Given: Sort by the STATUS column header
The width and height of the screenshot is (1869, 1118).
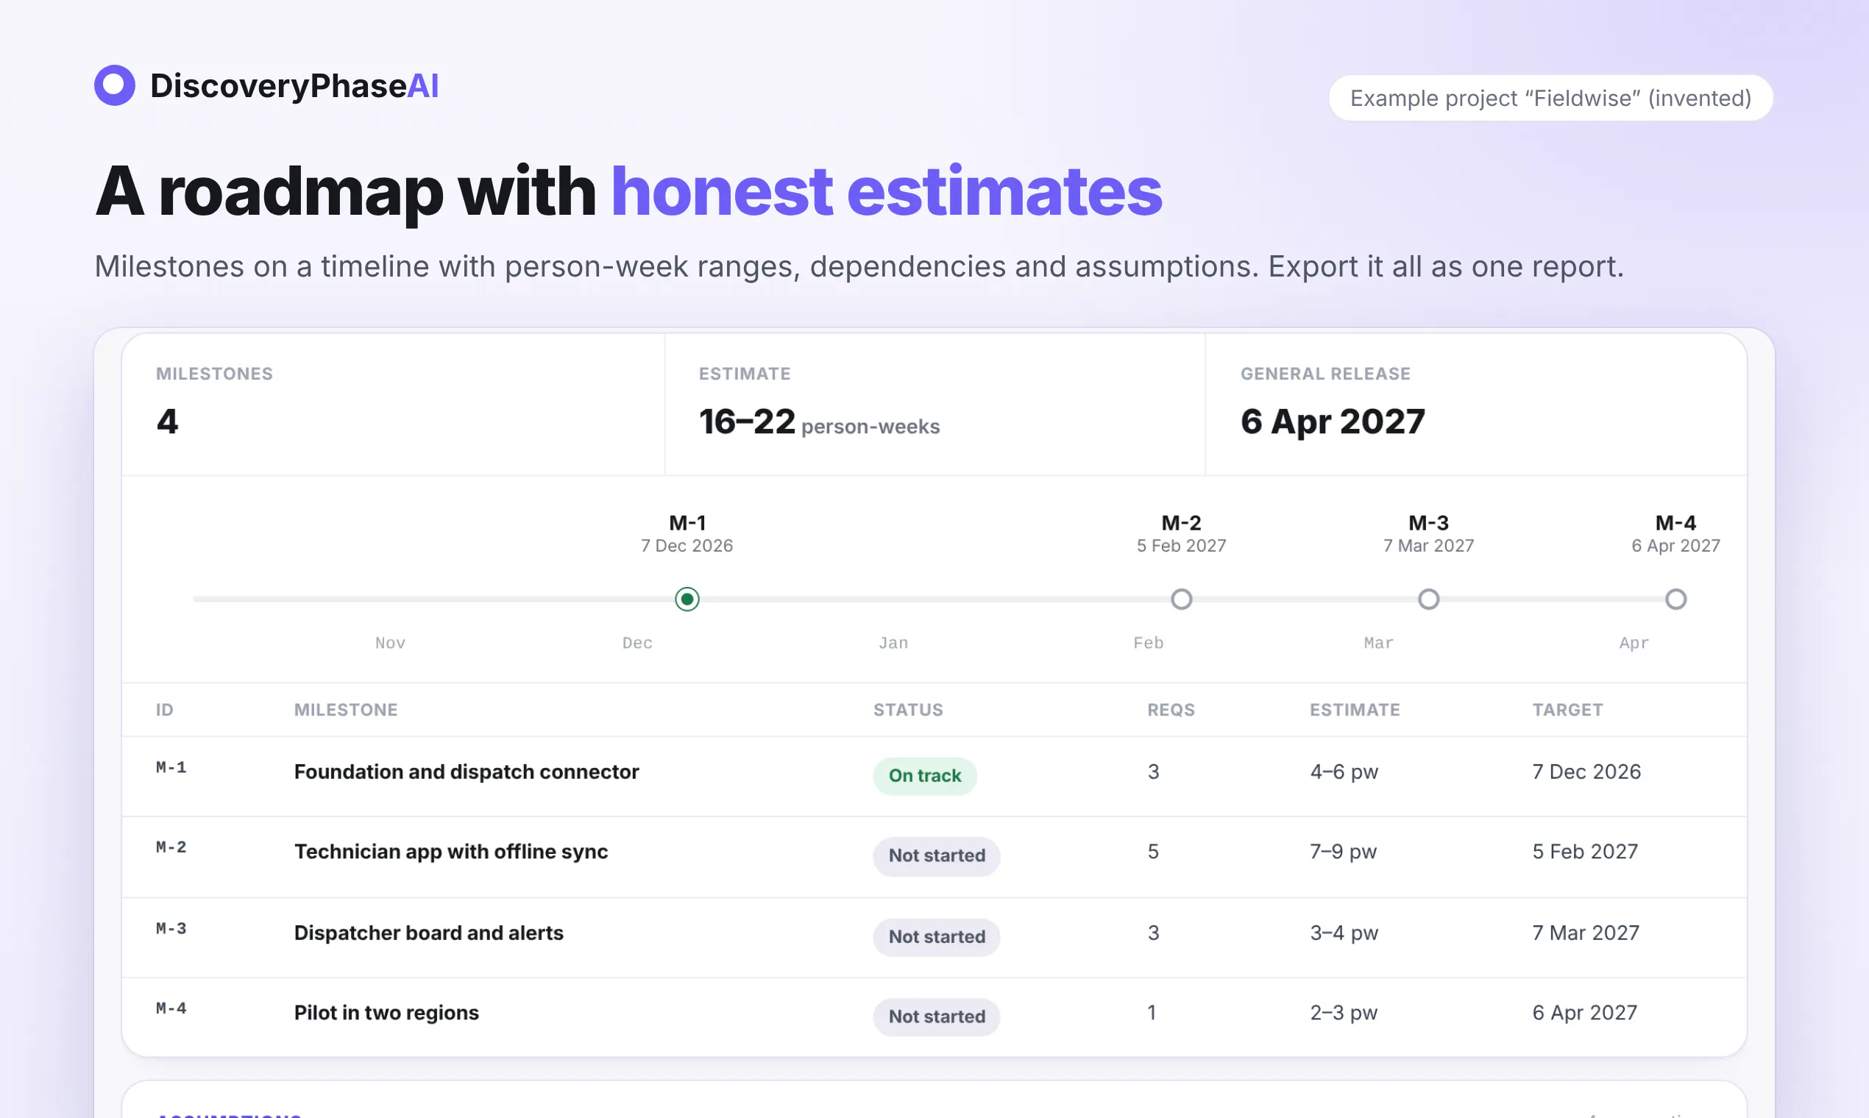Looking at the screenshot, I should pyautogui.click(x=908, y=710).
